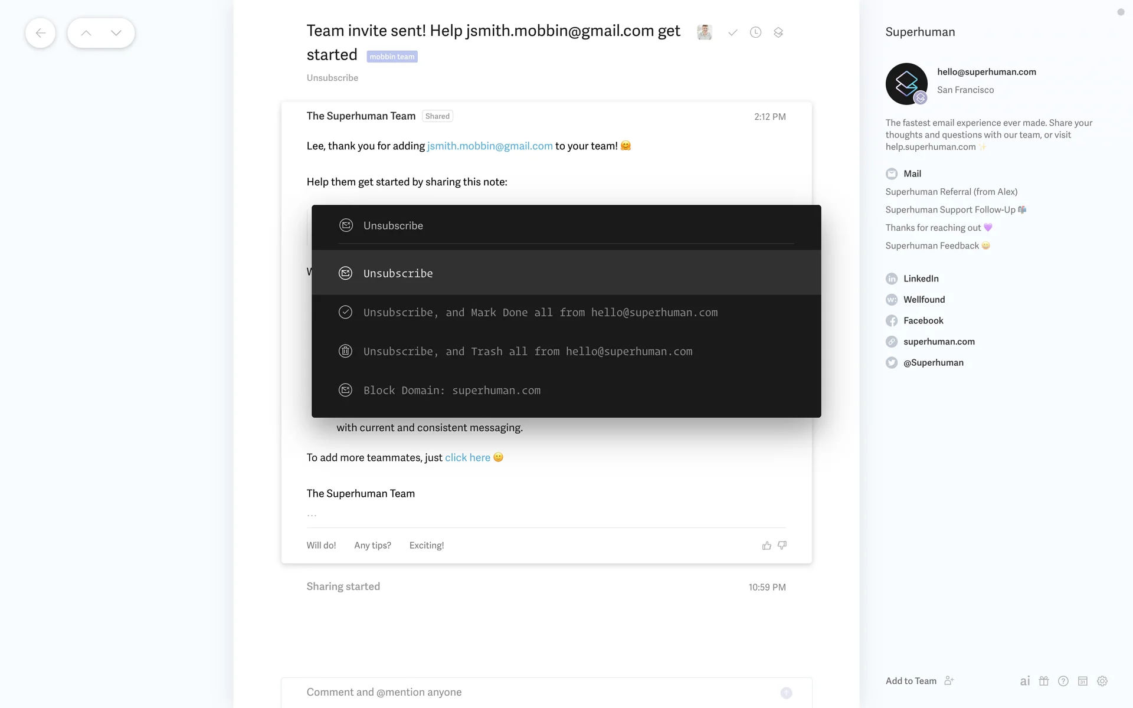
Task: Open the calendar icon in the sidebar footer
Action: pos(1082,681)
